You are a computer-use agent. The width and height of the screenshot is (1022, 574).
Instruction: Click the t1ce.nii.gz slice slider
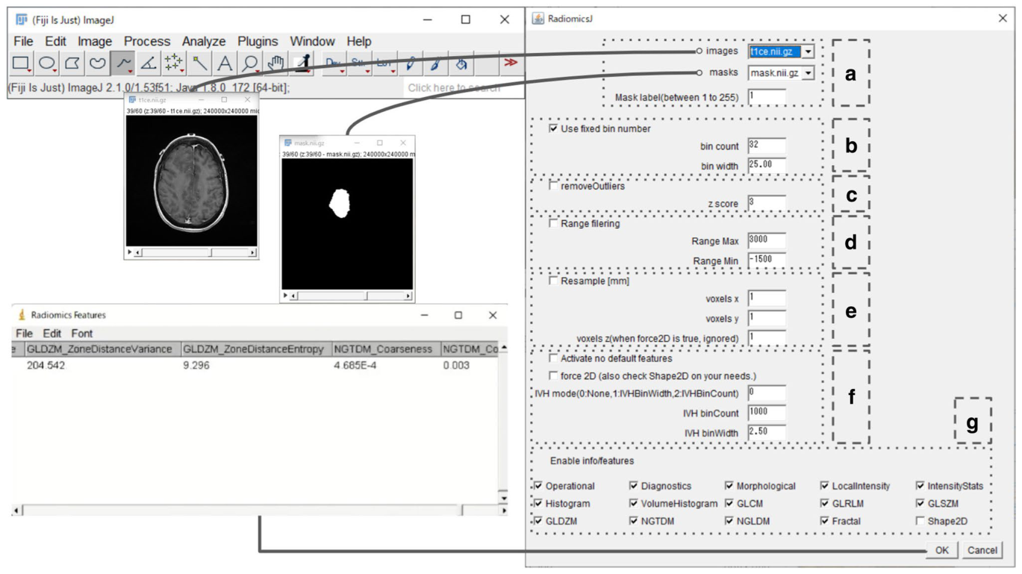195,253
